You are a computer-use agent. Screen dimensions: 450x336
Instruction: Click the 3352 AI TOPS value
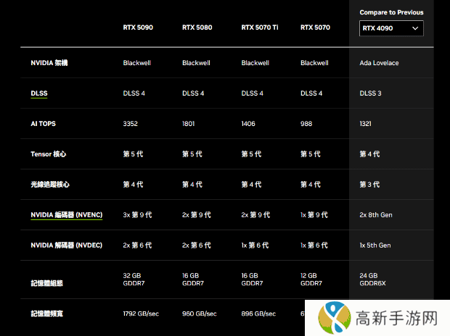click(x=131, y=124)
